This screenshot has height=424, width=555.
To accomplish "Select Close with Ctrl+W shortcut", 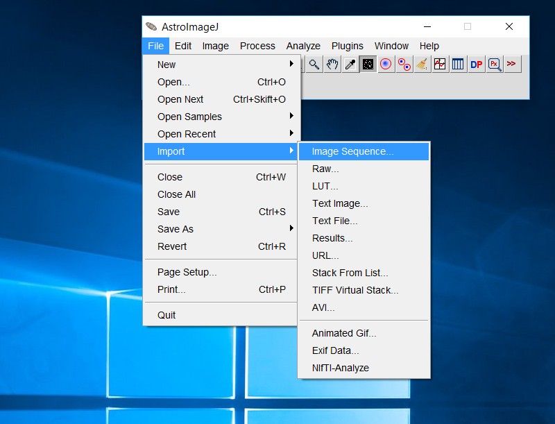I will click(x=221, y=177).
